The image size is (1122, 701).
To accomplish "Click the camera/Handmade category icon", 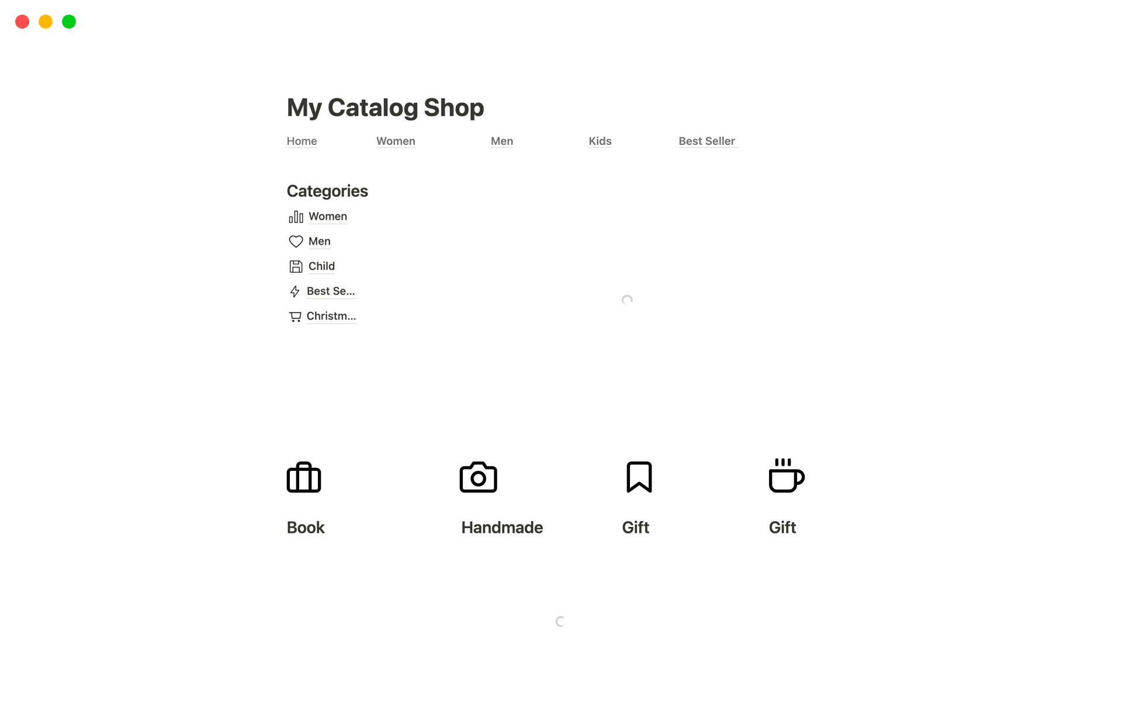I will tap(477, 477).
